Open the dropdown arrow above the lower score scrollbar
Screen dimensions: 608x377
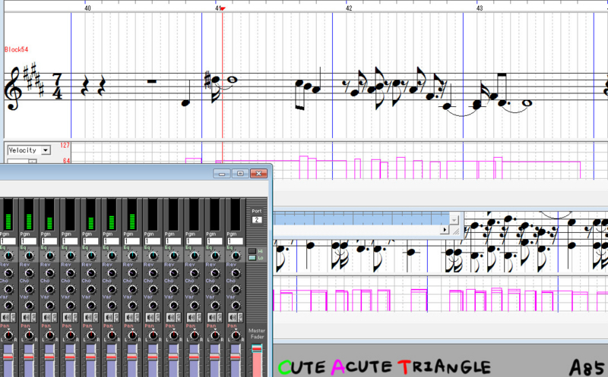tap(454, 220)
